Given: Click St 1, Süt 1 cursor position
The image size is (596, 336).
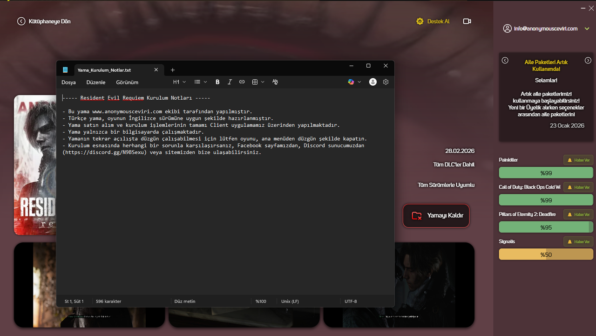Looking at the screenshot, I should (x=74, y=302).
